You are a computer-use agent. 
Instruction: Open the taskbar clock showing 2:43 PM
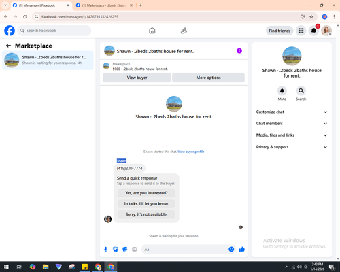click(x=318, y=267)
